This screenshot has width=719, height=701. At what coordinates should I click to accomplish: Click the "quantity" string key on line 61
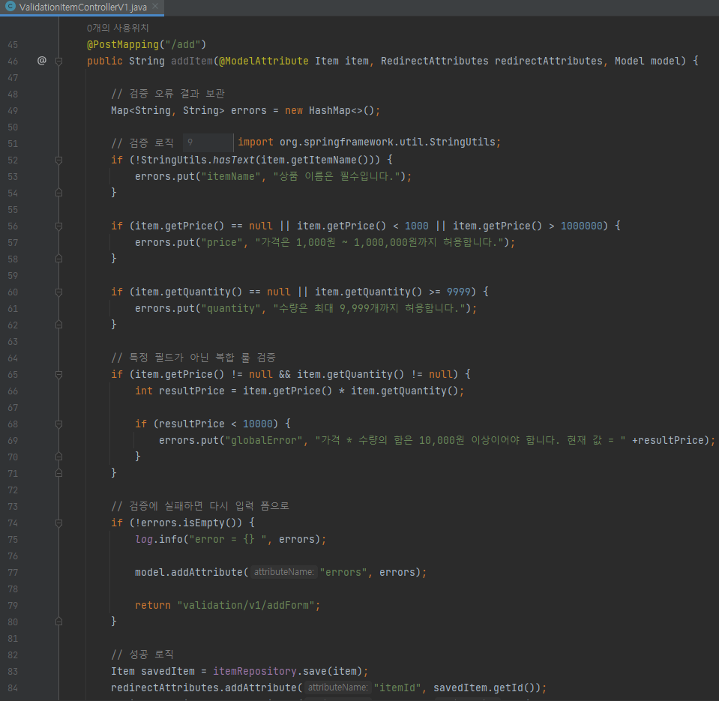point(231,309)
